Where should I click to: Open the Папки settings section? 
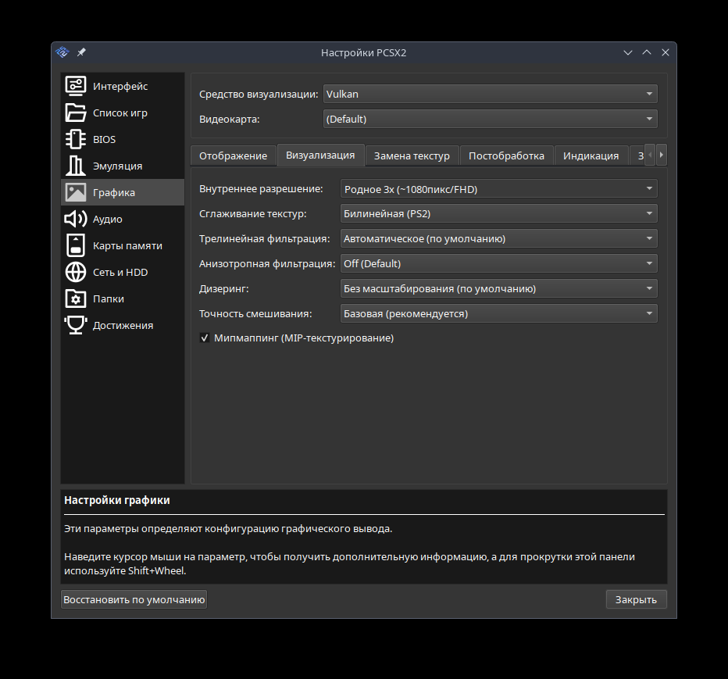click(123, 298)
